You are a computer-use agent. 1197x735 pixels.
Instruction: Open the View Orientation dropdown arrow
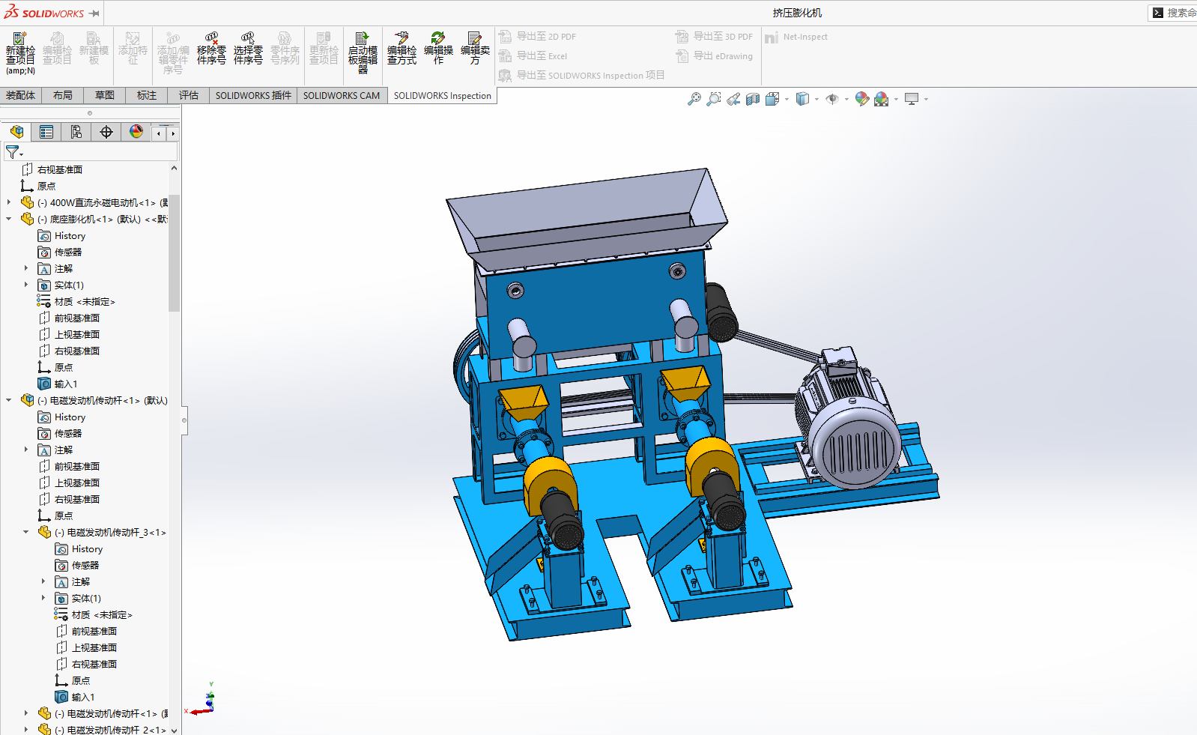pyautogui.click(x=787, y=99)
